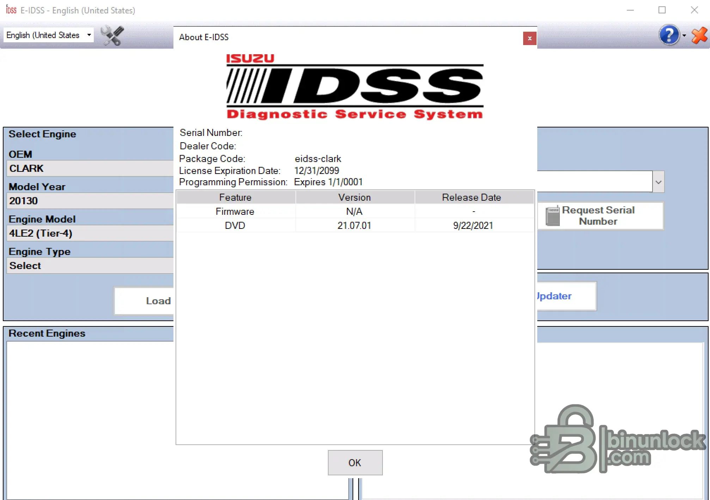Image resolution: width=710 pixels, height=500 pixels.
Task: Click the Serial Number label
Action: coord(211,133)
